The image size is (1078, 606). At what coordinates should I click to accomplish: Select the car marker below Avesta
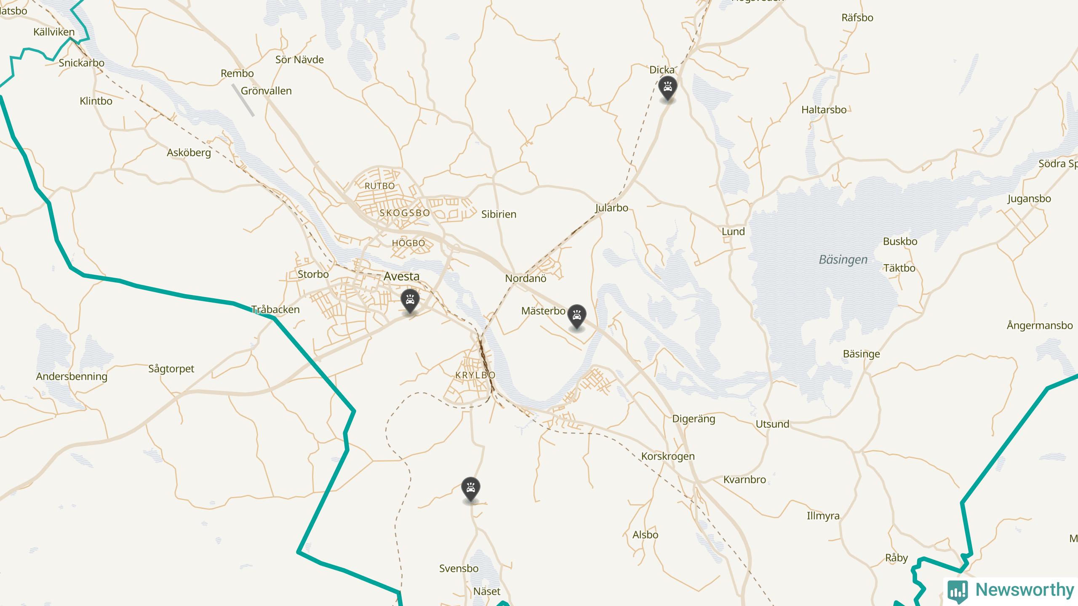pos(410,301)
